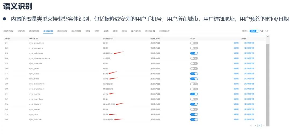
Task: Enable the sys_timequantum status switch
Action: (x=194, y=58)
